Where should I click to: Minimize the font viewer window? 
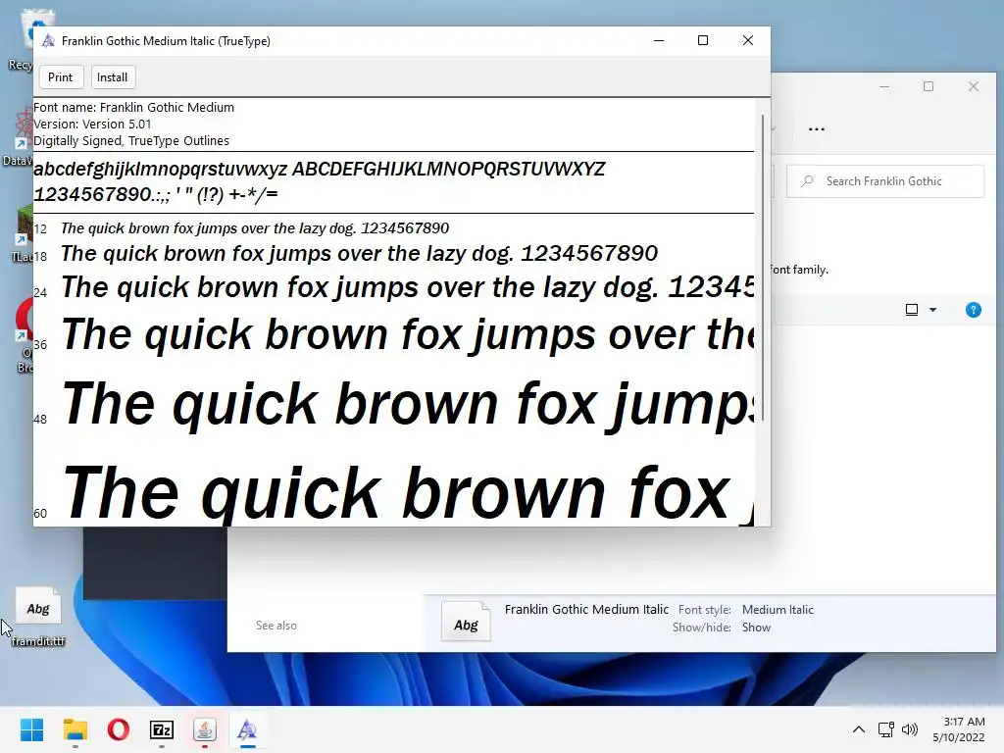(659, 40)
